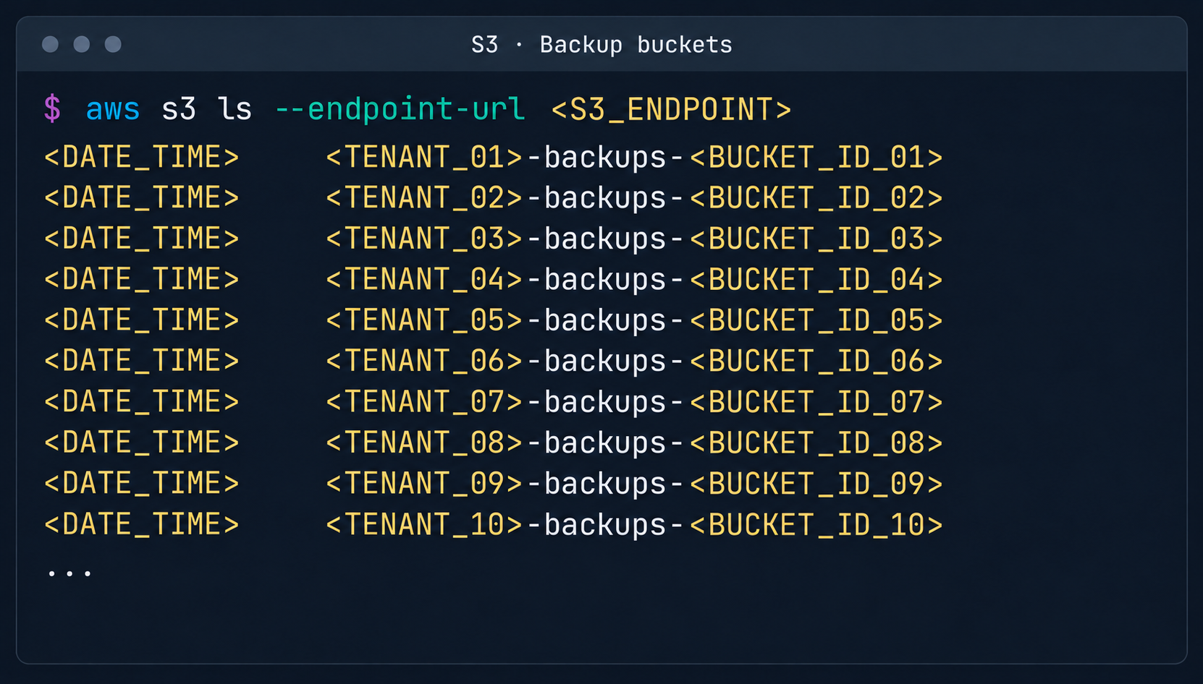Click the '<TENANT_07>' bucket name
1203x684 pixels.
[424, 402]
